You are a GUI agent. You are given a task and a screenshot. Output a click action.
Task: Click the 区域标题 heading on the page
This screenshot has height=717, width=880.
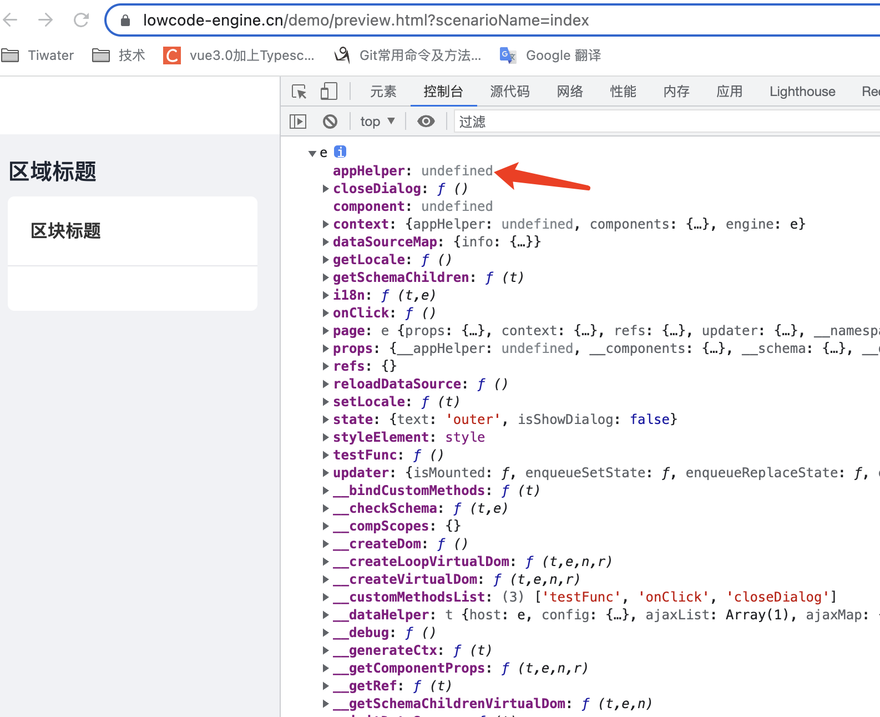coord(53,171)
